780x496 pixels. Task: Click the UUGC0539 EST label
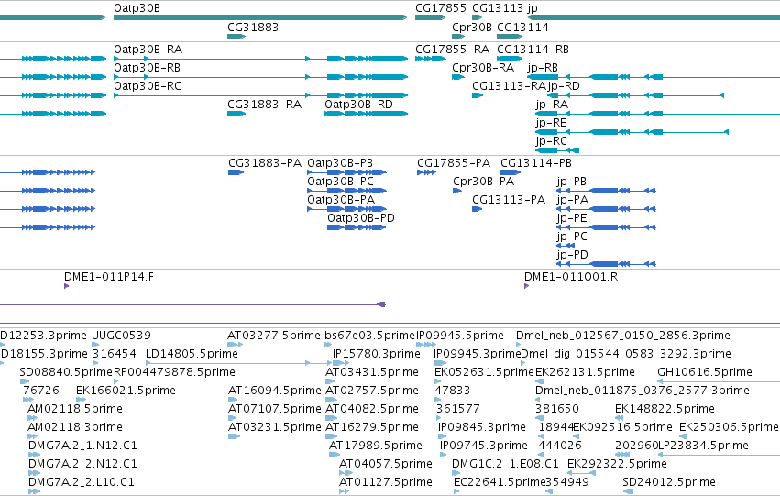pyautogui.click(x=121, y=336)
